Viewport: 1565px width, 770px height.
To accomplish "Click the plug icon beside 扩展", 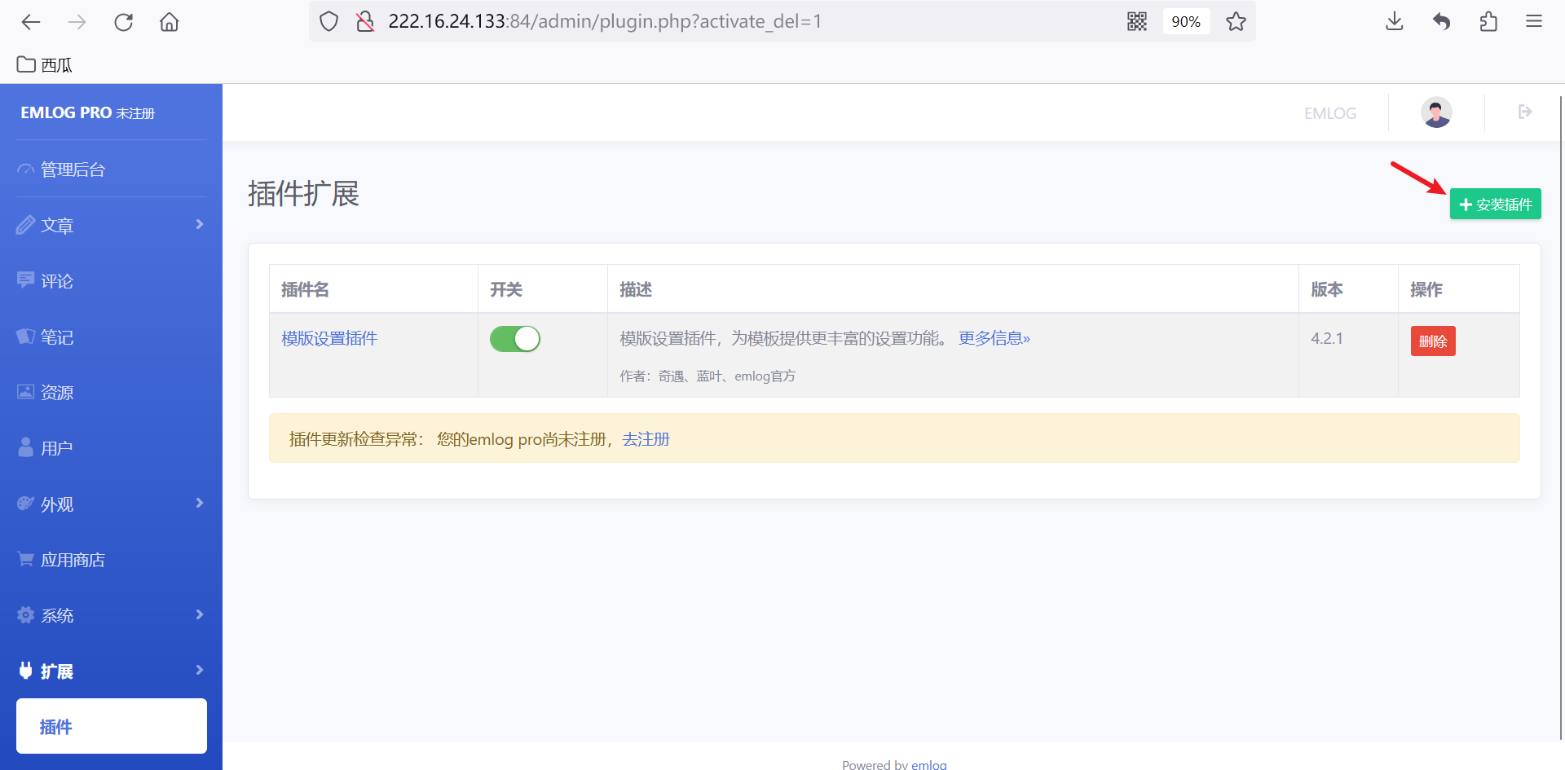I will point(26,671).
